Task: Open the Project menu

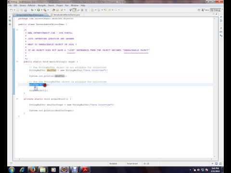Action: coord(60,5)
